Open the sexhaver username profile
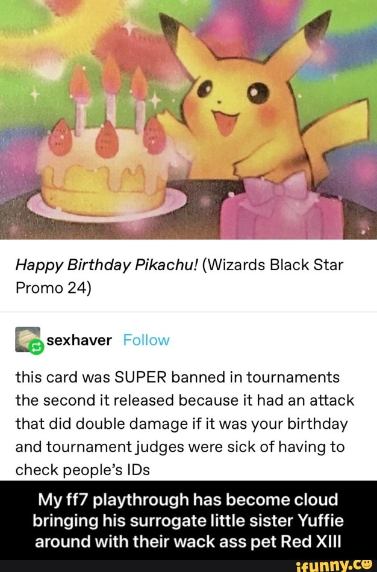 [79, 340]
